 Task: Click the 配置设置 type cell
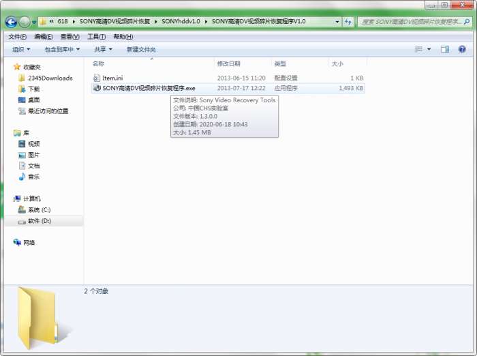pyautogui.click(x=286, y=78)
